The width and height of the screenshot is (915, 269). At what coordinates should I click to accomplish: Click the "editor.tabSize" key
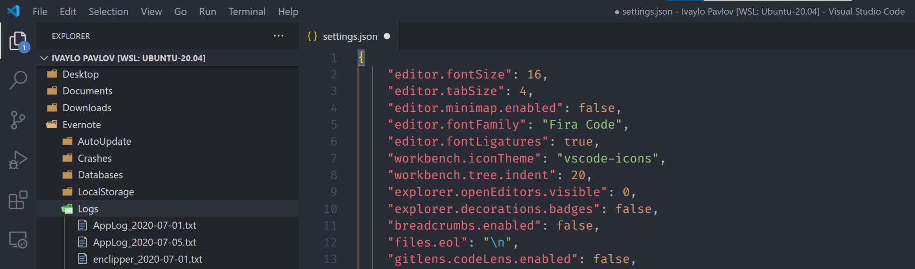tap(446, 91)
